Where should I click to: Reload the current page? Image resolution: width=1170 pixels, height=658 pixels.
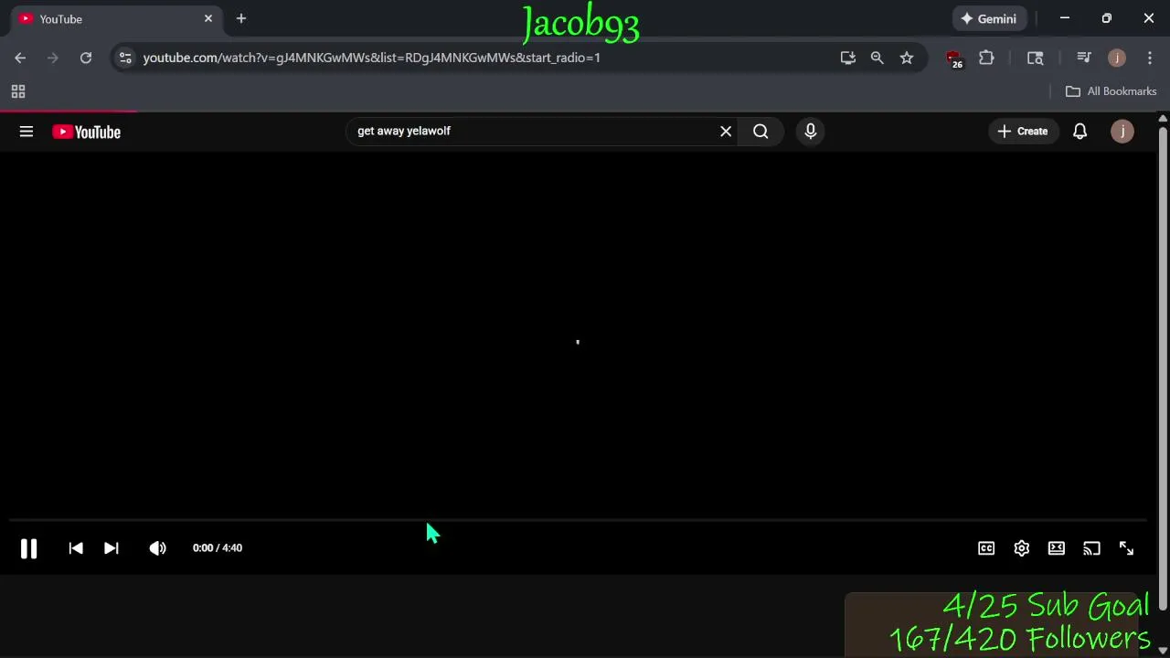(86, 58)
